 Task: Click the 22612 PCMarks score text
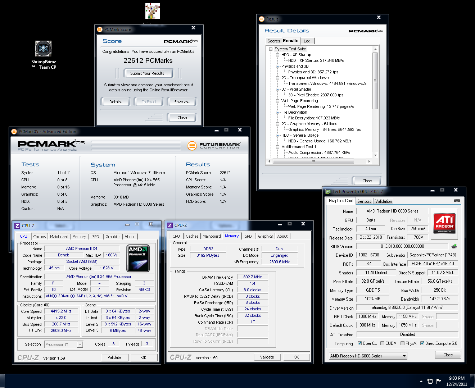[148, 61]
